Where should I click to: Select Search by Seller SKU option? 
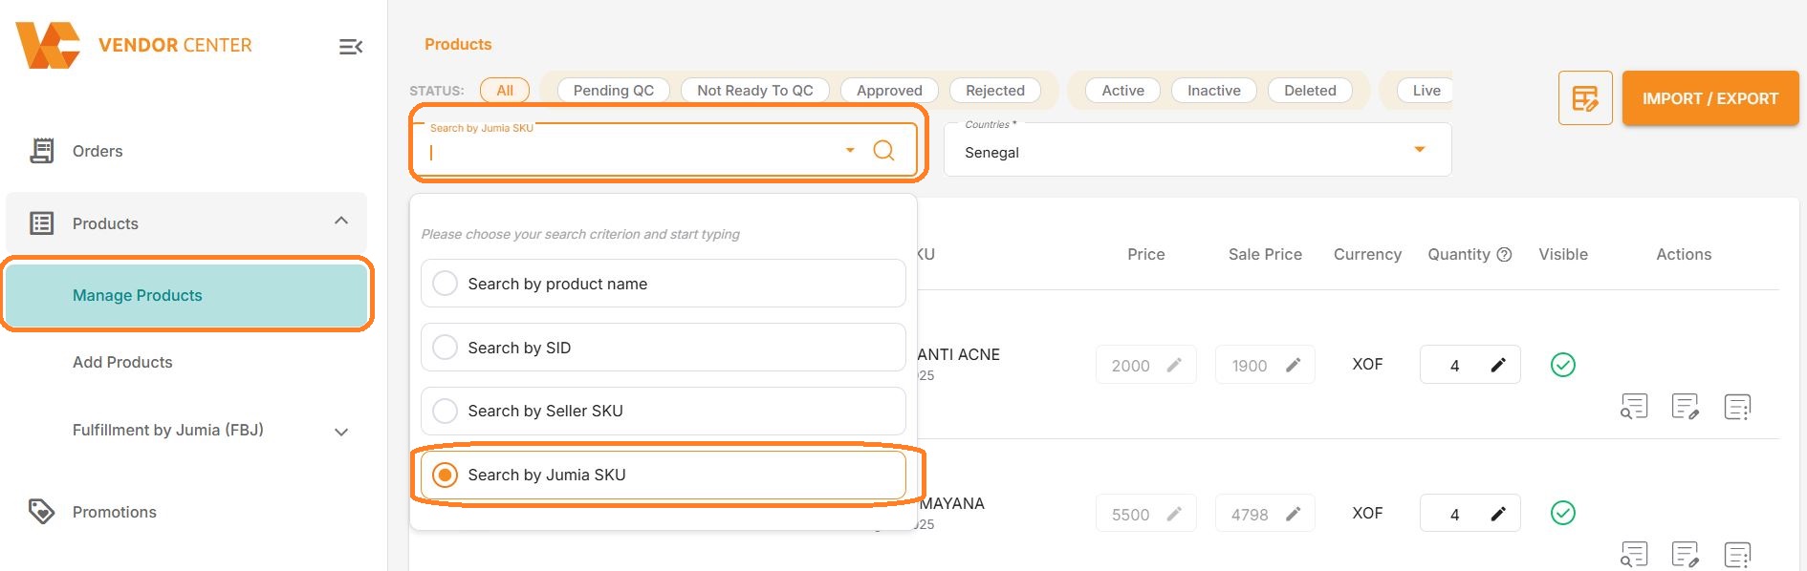(664, 411)
